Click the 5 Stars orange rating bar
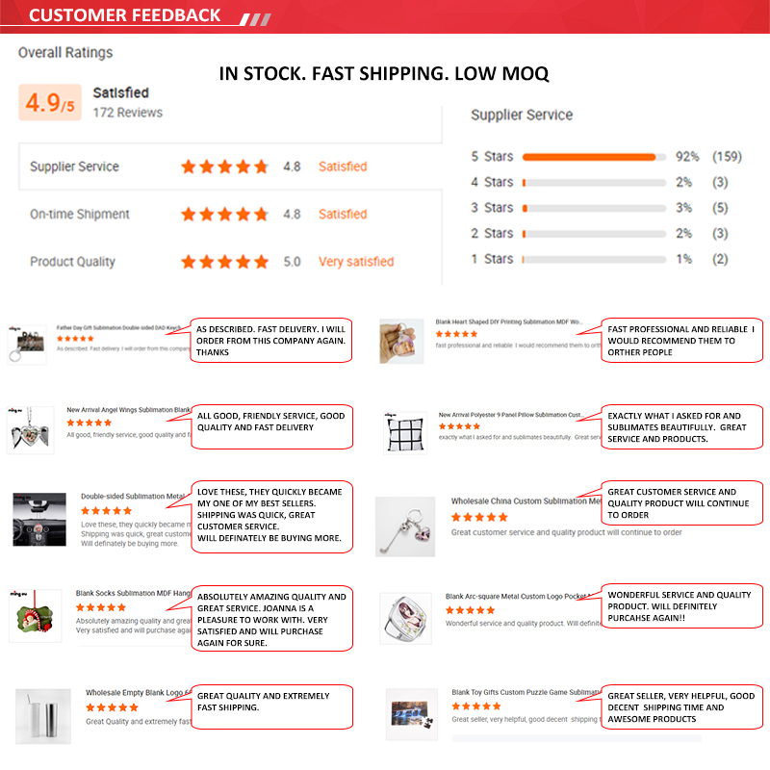 click(589, 157)
